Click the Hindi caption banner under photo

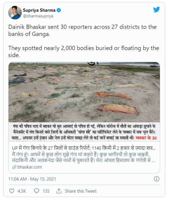coord(84,132)
